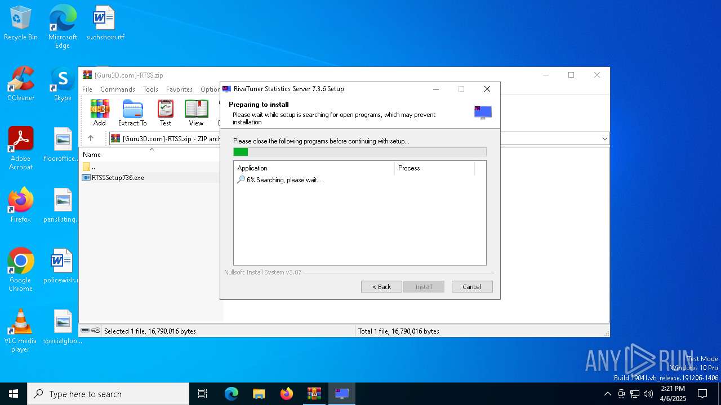Screen dimensions: 721x405
Task: Minimize the RivaTuner setup window
Action: [x=435, y=89]
